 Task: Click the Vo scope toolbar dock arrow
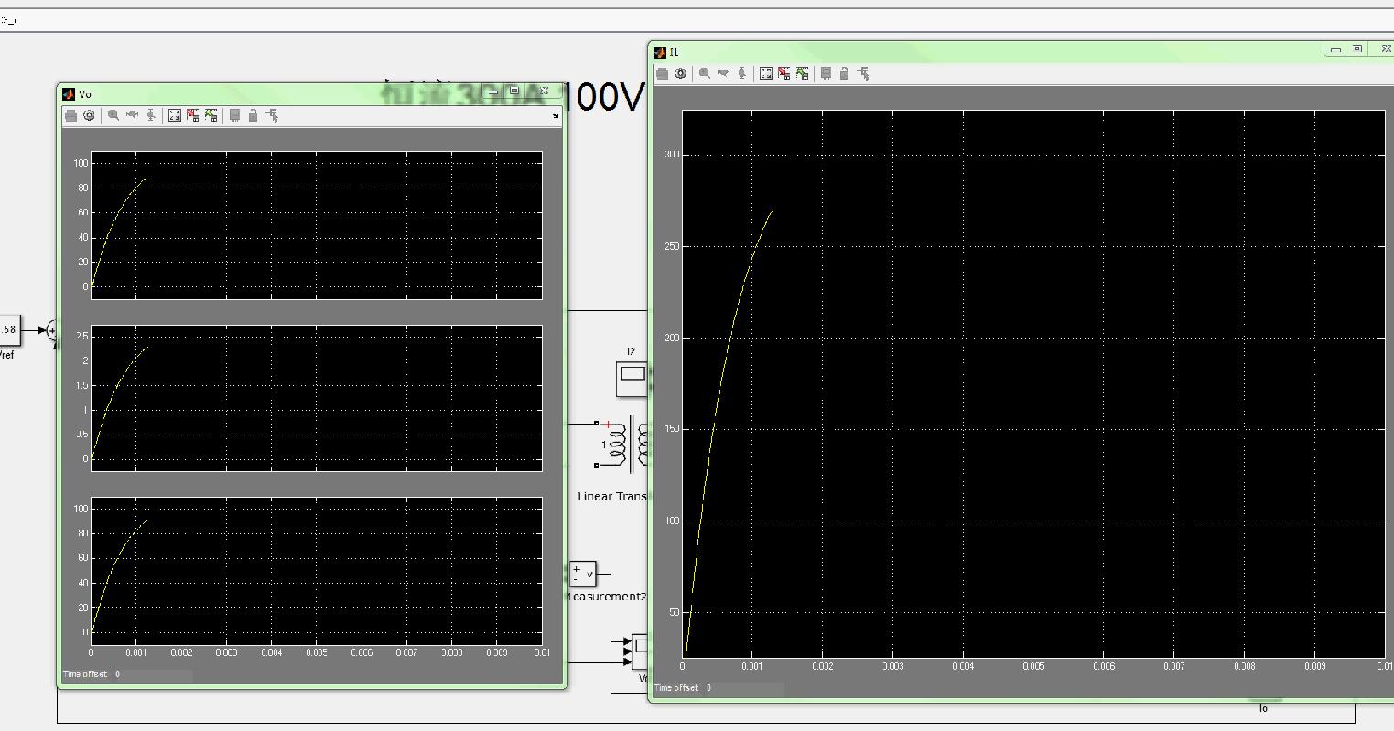556,116
